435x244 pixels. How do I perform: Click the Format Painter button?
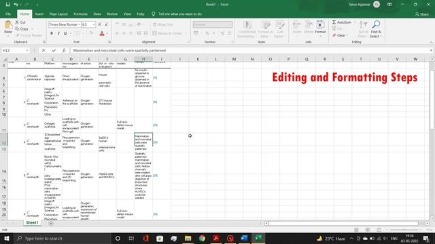pyautogui.click(x=29, y=35)
